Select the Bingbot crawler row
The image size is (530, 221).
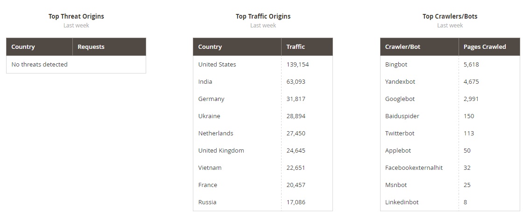coord(396,64)
